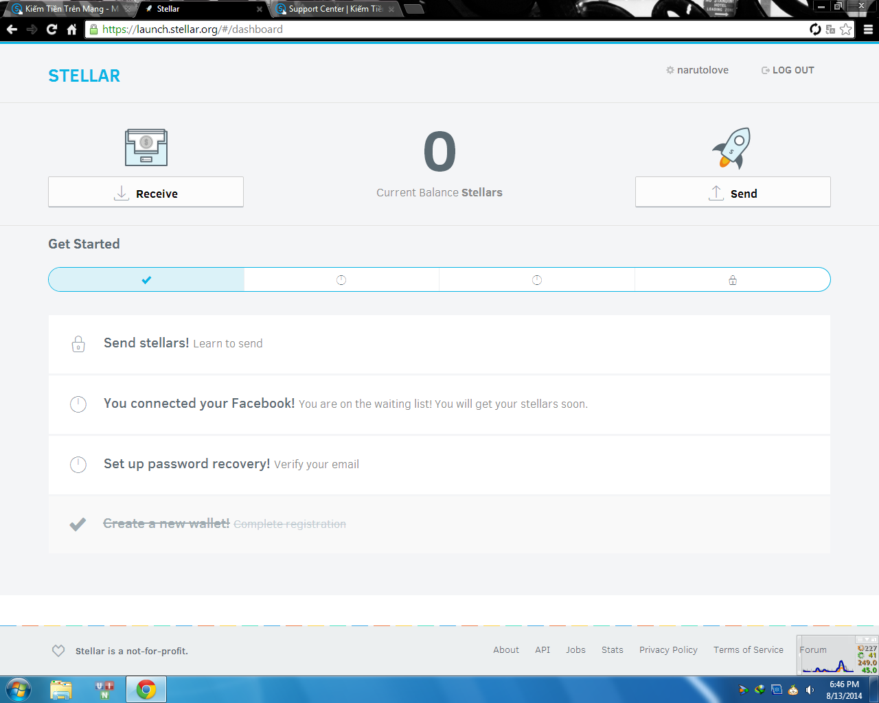The width and height of the screenshot is (879, 703).
Task: Click clock icon beside Facebook connection row
Action: coord(78,404)
